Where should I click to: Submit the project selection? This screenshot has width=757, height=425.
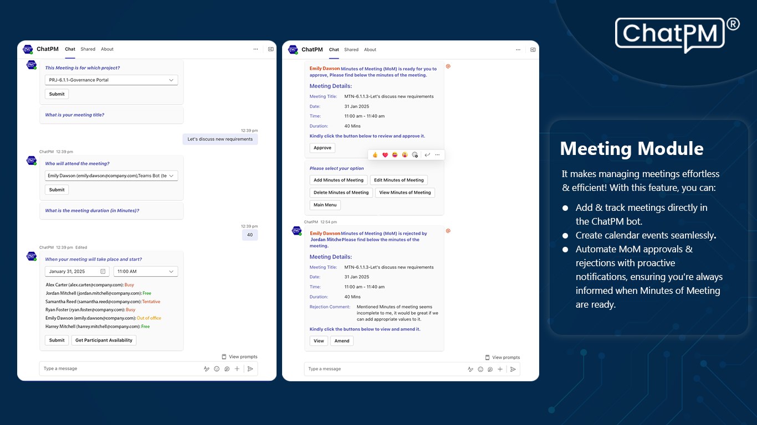57,94
